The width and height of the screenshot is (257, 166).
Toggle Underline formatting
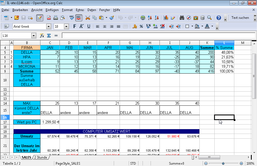point(89,26)
